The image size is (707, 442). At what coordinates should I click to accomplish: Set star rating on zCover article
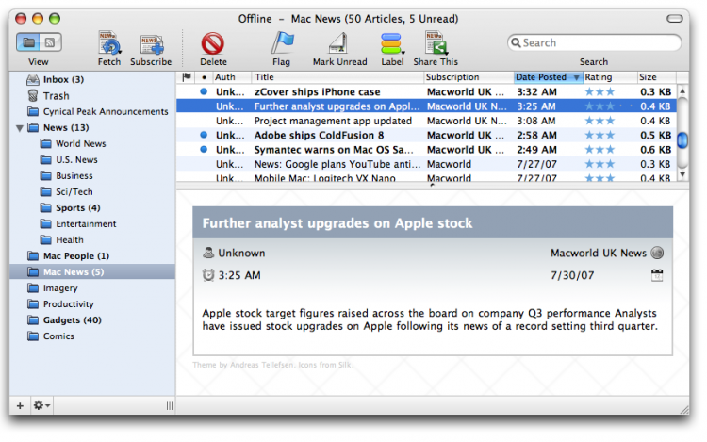pyautogui.click(x=600, y=92)
